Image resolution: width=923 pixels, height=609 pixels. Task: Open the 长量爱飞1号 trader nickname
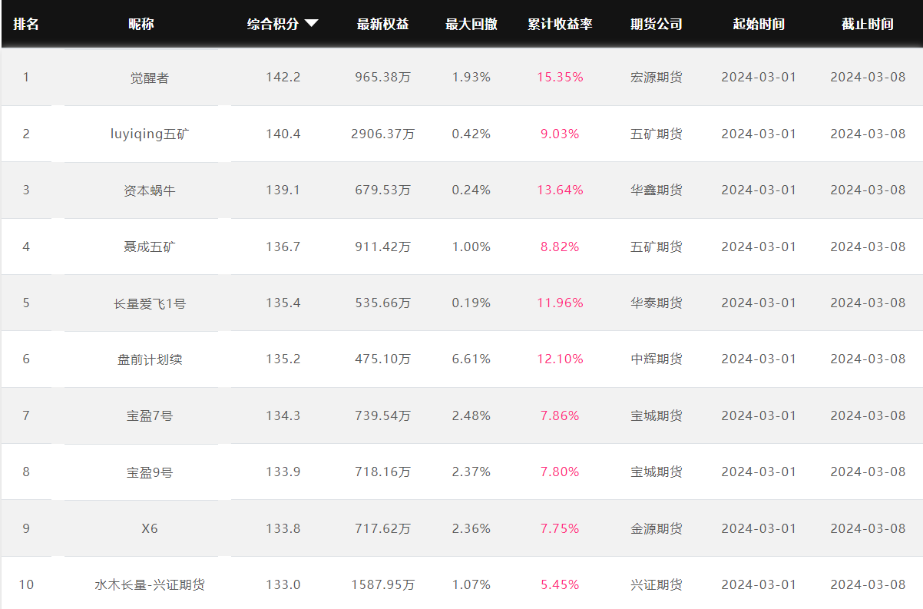[x=150, y=303]
